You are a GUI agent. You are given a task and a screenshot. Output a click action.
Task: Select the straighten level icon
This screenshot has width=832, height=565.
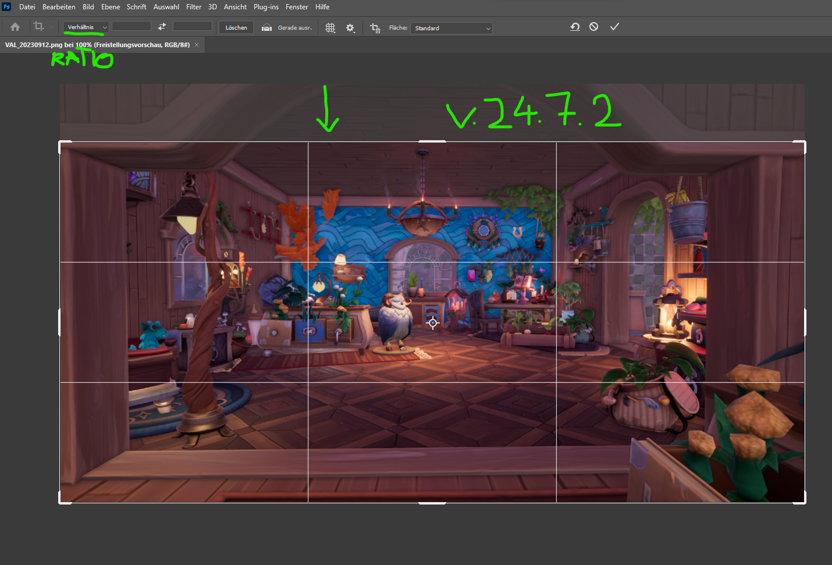[266, 27]
